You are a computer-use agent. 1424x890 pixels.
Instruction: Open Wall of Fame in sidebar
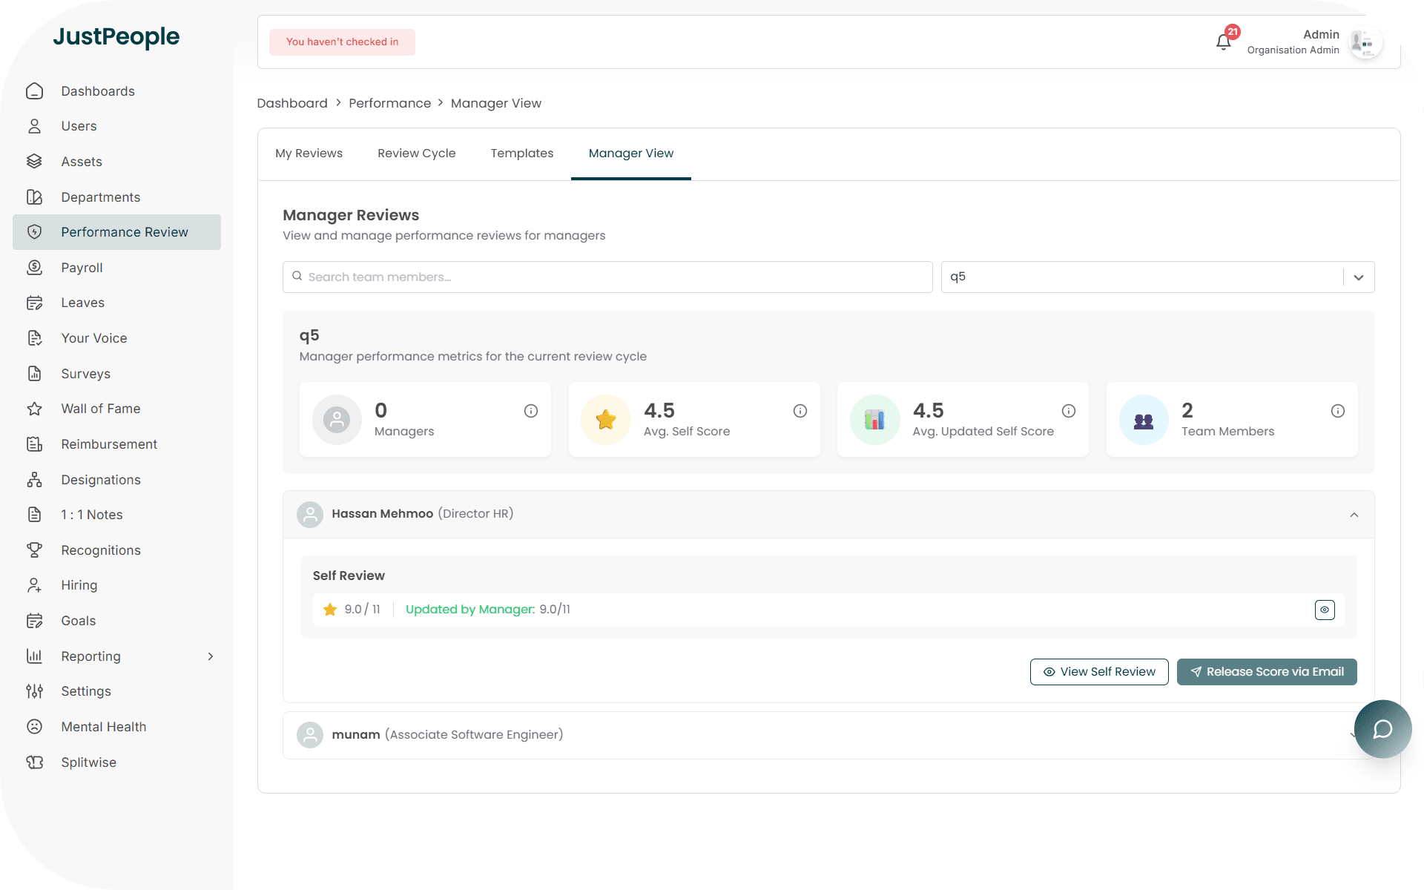coord(100,409)
